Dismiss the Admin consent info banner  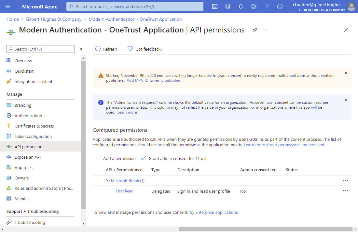(x=346, y=100)
